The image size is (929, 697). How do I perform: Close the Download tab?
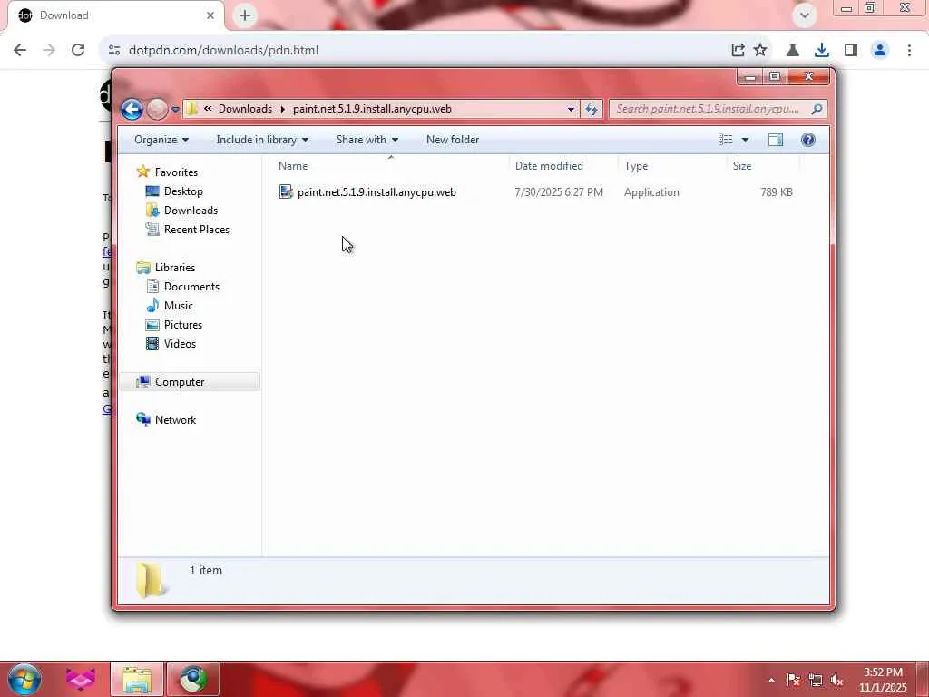(210, 15)
